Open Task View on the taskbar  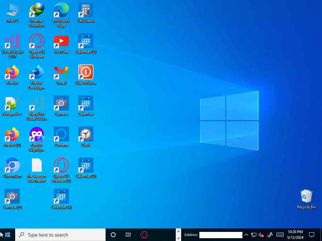[x=128, y=235]
